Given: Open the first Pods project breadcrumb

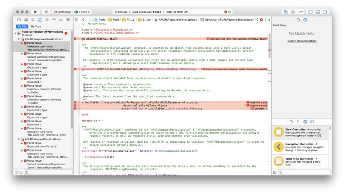Looking at the screenshot, I should 100,19.
